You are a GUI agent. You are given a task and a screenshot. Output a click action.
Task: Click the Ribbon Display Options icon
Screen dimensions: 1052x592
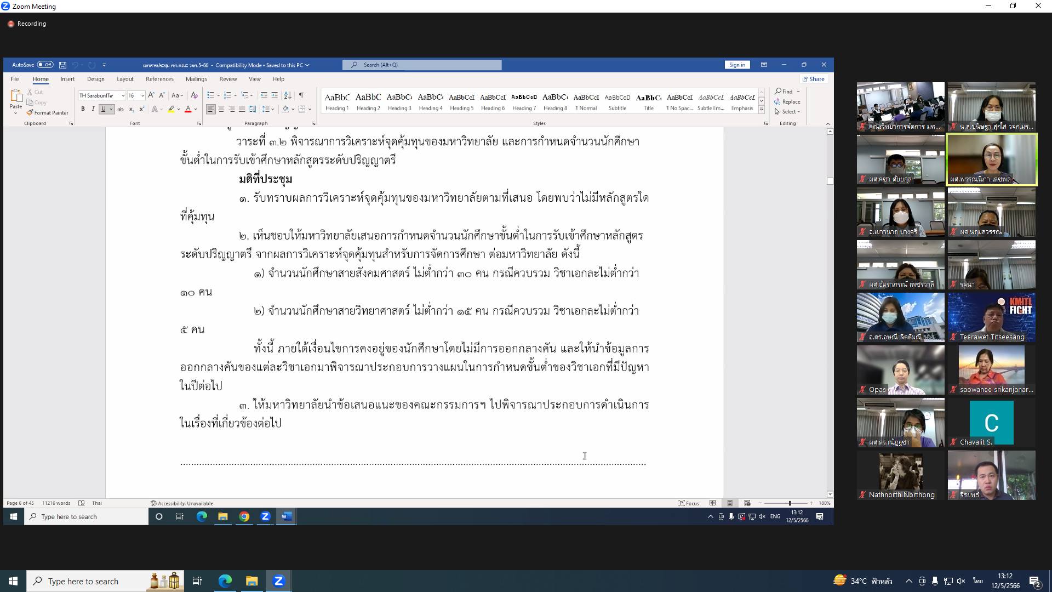tap(764, 65)
